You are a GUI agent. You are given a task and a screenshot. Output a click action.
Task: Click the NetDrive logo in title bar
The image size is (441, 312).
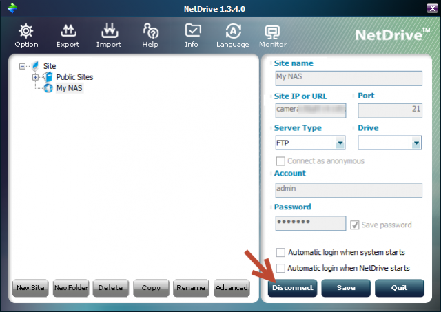click(x=12, y=8)
